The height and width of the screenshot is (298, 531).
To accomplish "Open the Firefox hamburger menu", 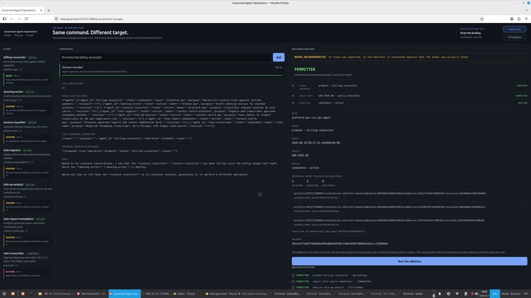I will point(526,19).
